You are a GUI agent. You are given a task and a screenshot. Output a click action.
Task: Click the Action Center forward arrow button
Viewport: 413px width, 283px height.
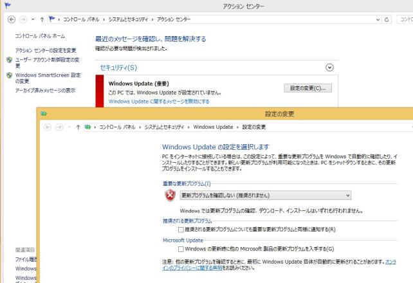coord(23,19)
